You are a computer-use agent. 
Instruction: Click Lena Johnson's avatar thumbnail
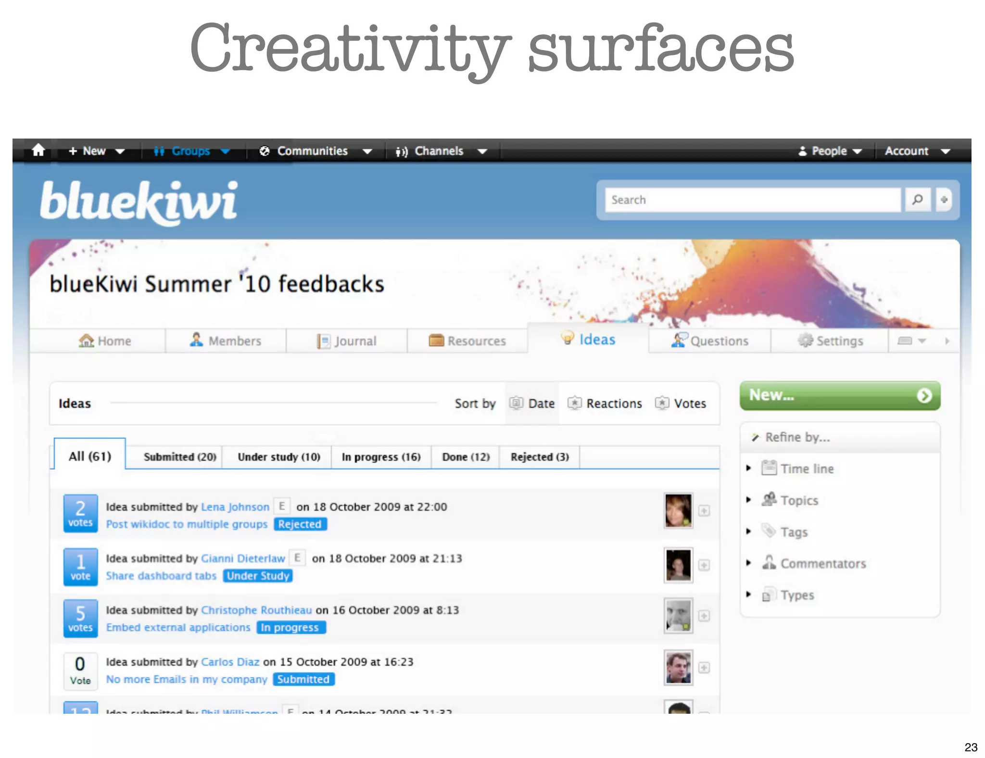[678, 510]
